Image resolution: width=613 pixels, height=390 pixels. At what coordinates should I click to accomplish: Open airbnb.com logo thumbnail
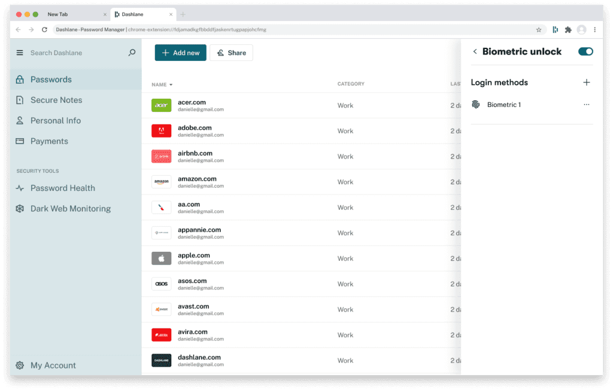click(162, 156)
